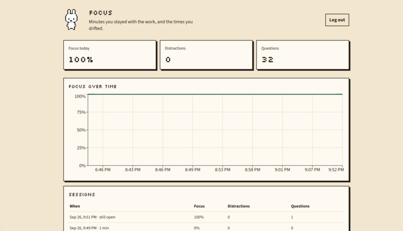The image size is (403, 231).
Task: Click the Distractions column header
Action: pyautogui.click(x=238, y=206)
